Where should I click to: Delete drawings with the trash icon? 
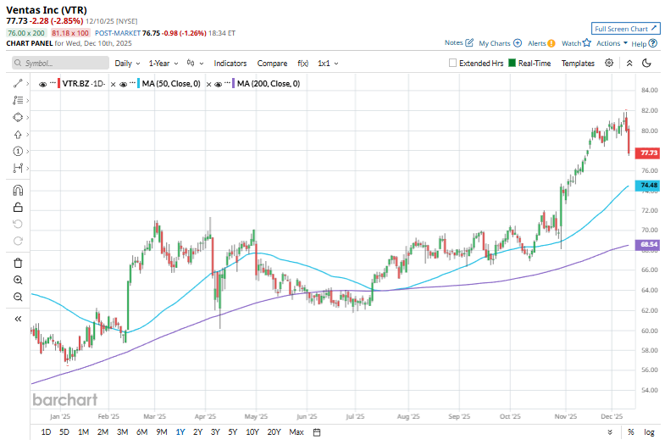click(x=18, y=263)
